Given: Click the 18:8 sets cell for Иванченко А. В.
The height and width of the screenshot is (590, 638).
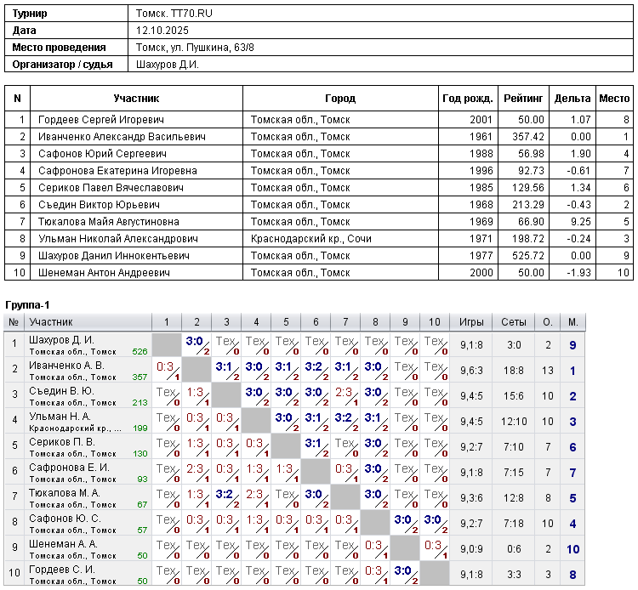Looking at the screenshot, I should click(514, 371).
